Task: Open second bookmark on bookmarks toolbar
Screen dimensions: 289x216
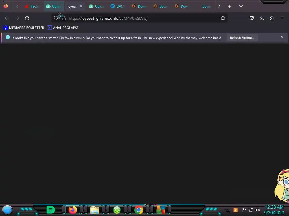Action: 63,28
